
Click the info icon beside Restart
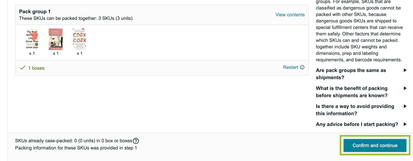302,67
